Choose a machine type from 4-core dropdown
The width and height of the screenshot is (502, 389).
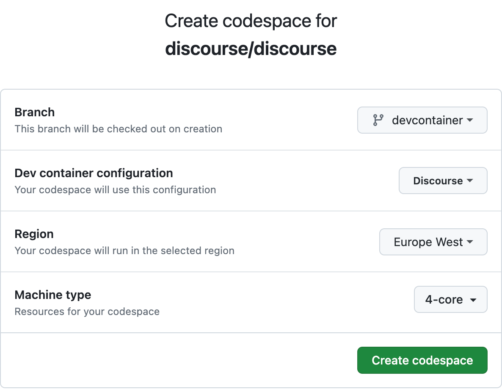450,300
